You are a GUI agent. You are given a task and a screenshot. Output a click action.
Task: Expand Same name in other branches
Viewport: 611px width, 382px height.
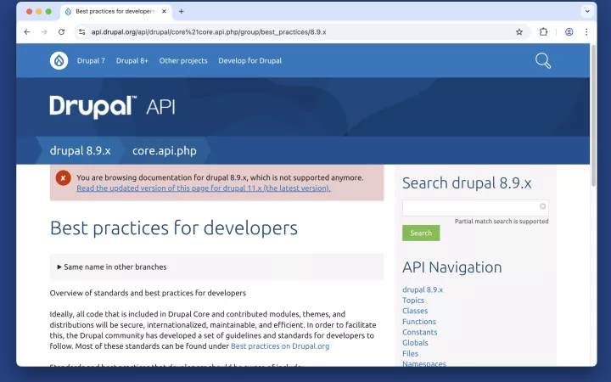click(x=112, y=267)
